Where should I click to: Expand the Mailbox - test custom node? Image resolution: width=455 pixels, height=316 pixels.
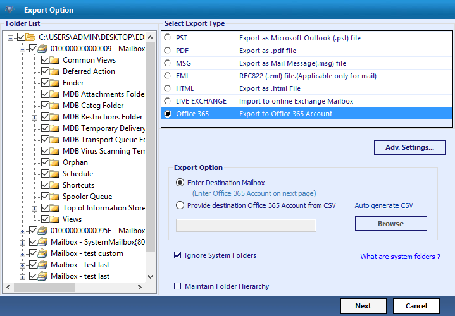[x=22, y=254]
